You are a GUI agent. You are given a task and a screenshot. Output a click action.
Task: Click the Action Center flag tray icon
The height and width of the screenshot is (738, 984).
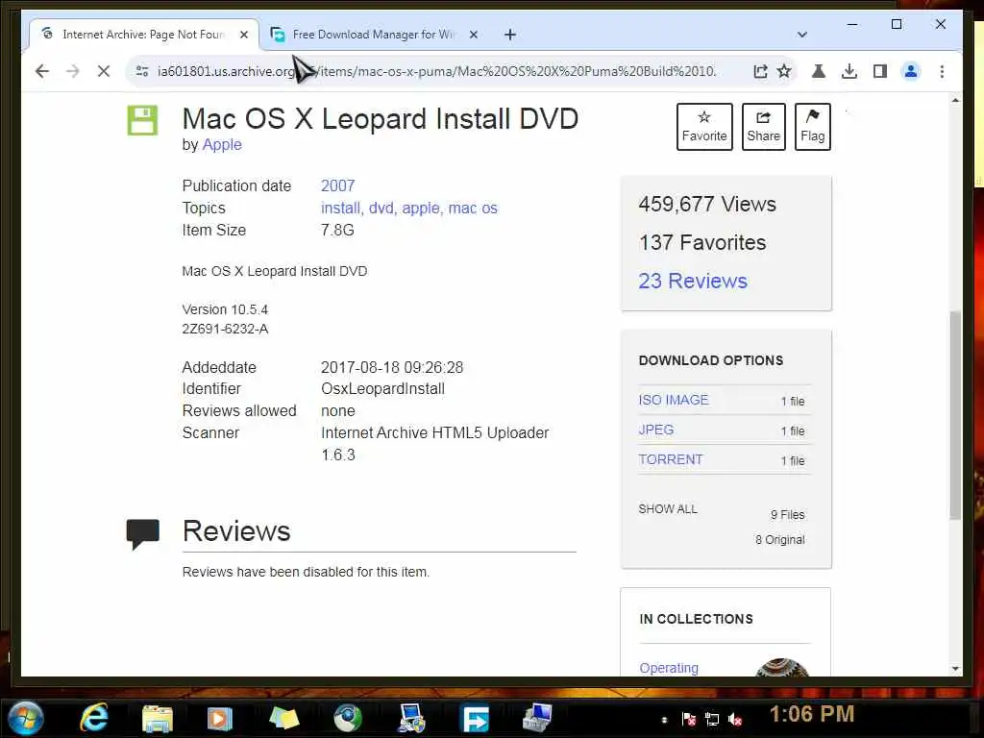tap(688, 719)
